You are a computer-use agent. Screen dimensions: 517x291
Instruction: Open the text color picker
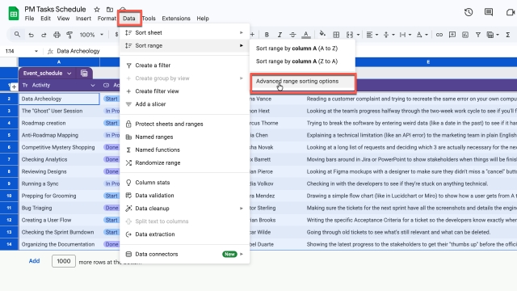coord(305,35)
